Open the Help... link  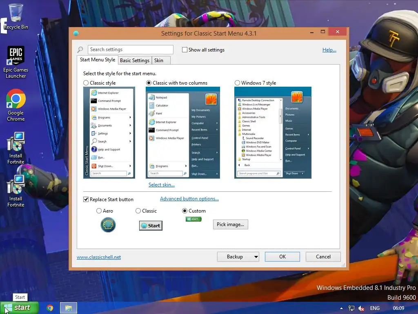point(329,50)
